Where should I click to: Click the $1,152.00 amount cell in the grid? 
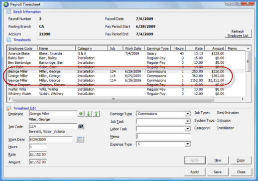[x=216, y=80]
